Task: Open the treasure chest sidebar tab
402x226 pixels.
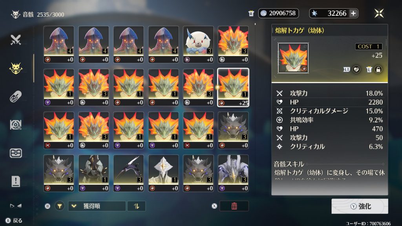Action: (16, 153)
